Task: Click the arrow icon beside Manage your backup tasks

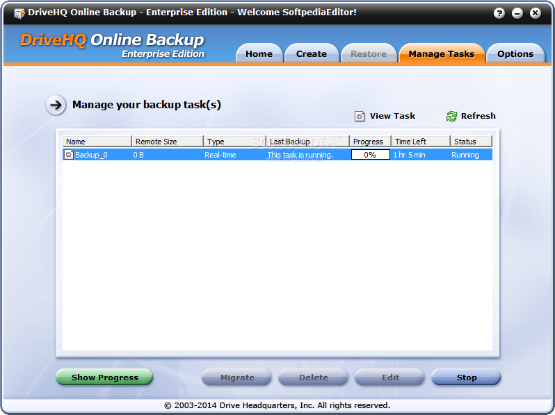Action: (x=56, y=105)
